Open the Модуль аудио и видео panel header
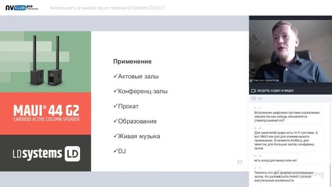The width and height of the screenshot is (332, 187). pyautogui.click(x=290, y=91)
